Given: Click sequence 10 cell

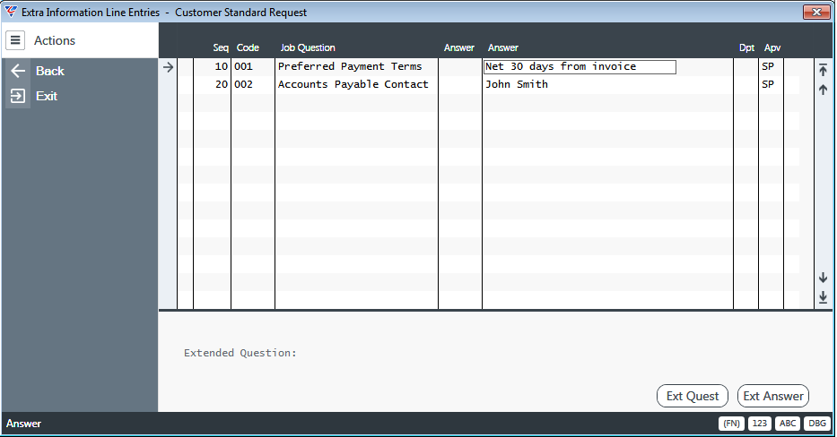Looking at the screenshot, I should pyautogui.click(x=221, y=66).
